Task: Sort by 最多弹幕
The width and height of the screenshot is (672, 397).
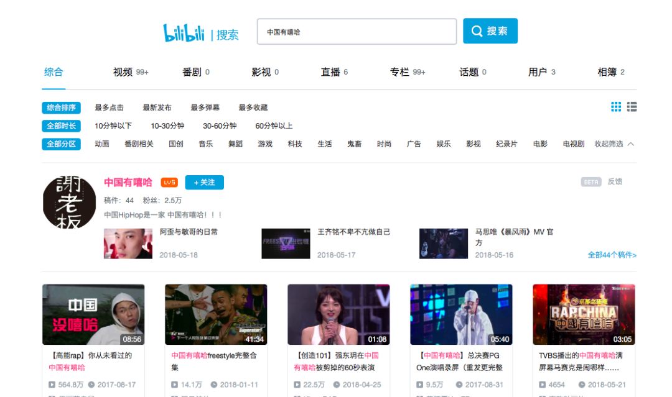Action: 205,107
